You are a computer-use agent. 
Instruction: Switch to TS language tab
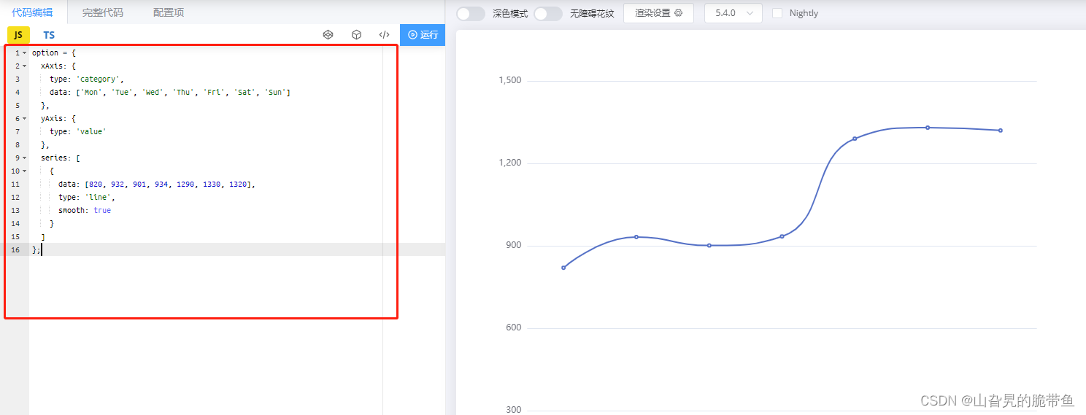pos(49,35)
